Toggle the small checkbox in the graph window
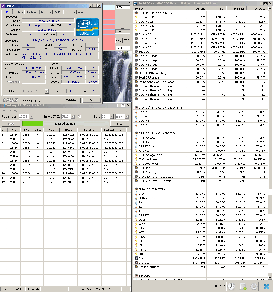 (x=123, y=27)
